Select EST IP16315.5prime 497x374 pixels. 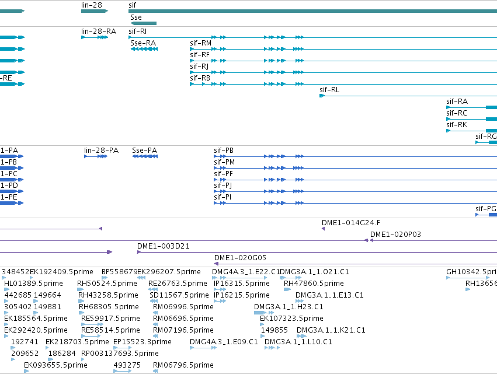(220, 289)
